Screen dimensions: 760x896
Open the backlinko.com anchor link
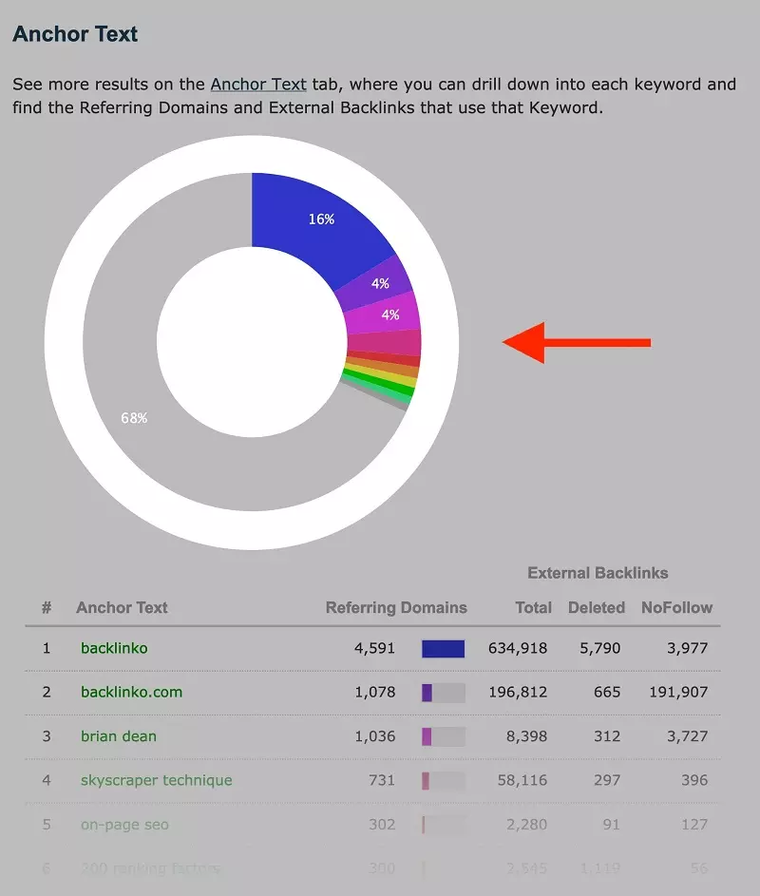[x=131, y=692]
